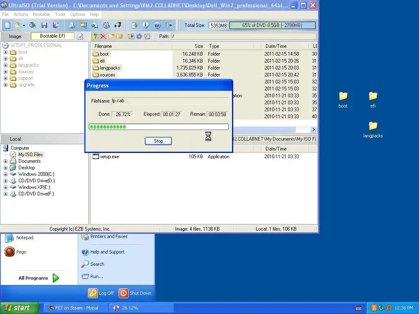Select W7SP1_PROFESSIONAL root in image tree
Screen dimensions: 419x314
(36, 45)
